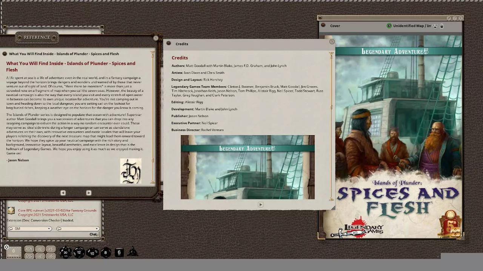Click the Core RPG ruleset icon in chat
The width and height of the screenshot is (483, 271).
click(11, 210)
